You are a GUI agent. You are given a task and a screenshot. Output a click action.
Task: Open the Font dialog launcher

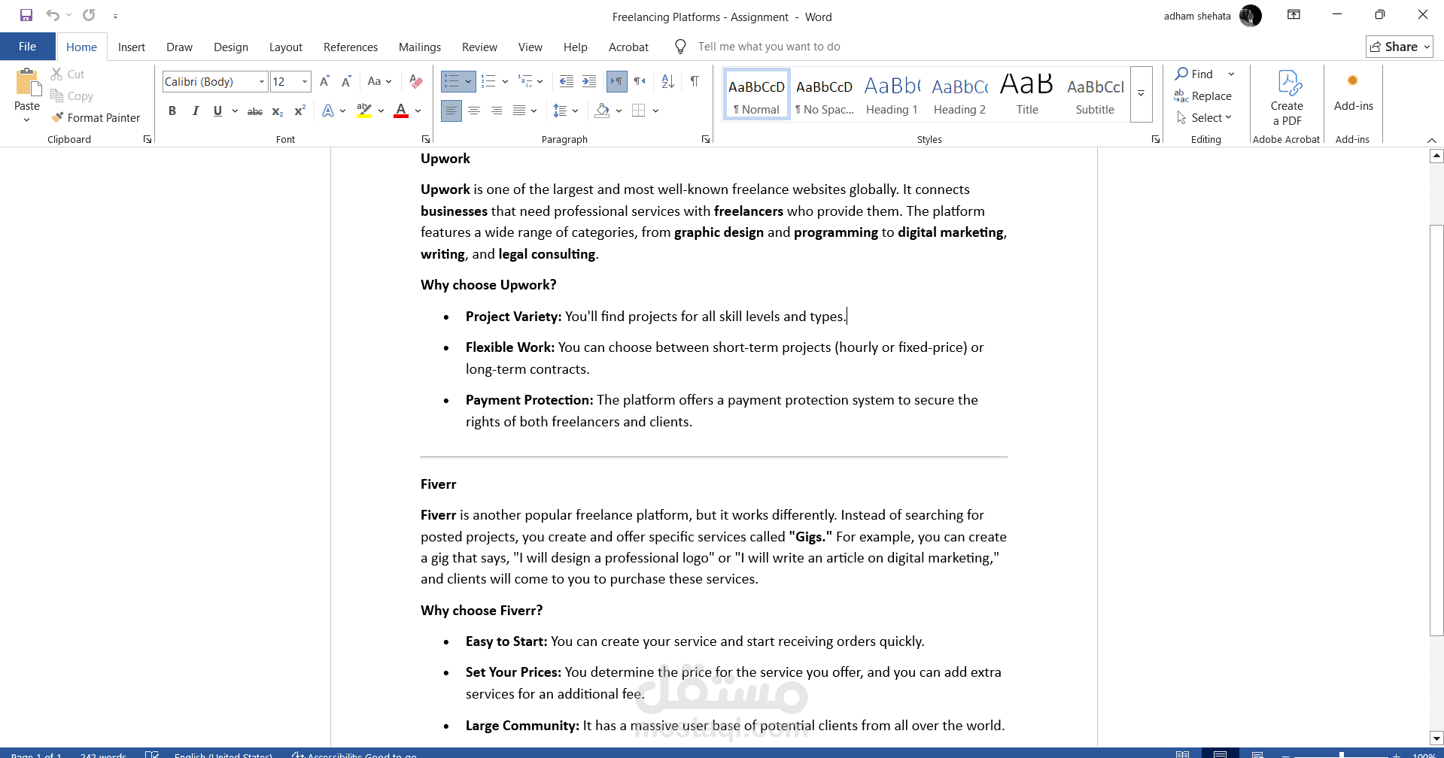426,139
